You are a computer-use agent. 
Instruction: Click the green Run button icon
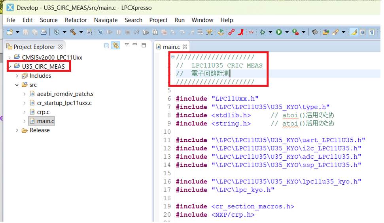coord(279,32)
